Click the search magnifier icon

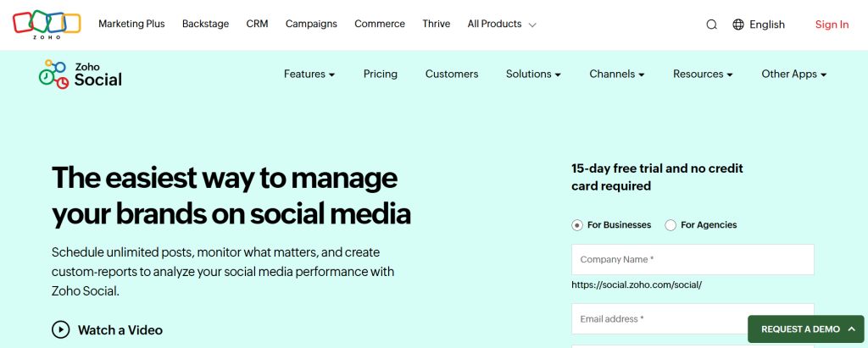tap(711, 25)
